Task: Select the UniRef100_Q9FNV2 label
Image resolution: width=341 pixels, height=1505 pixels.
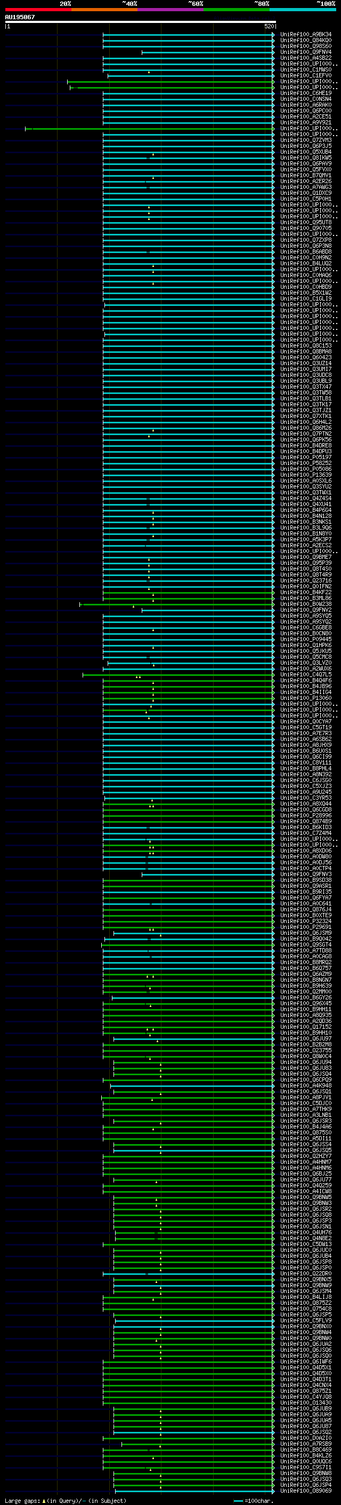Action: click(306, 610)
